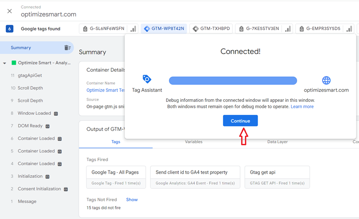Click the optimizesmart.com domain title
359x219 pixels.
(x=48, y=14)
